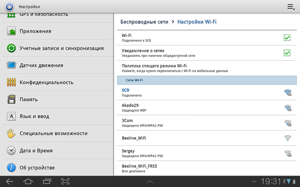Tap the blue info icon
The image size is (300, 187).
pos(11,168)
